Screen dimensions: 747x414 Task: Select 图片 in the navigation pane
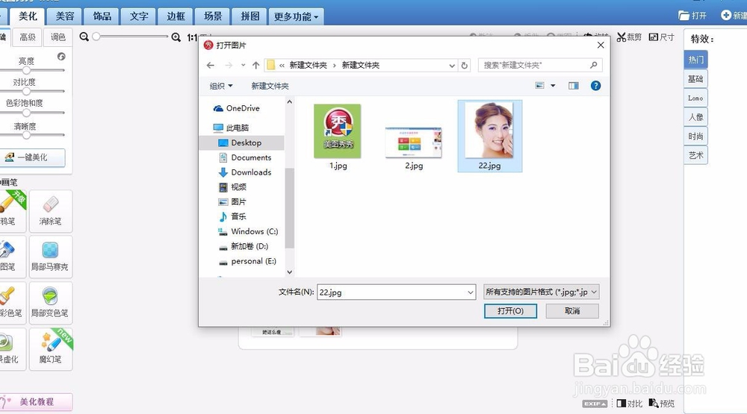(x=232, y=201)
